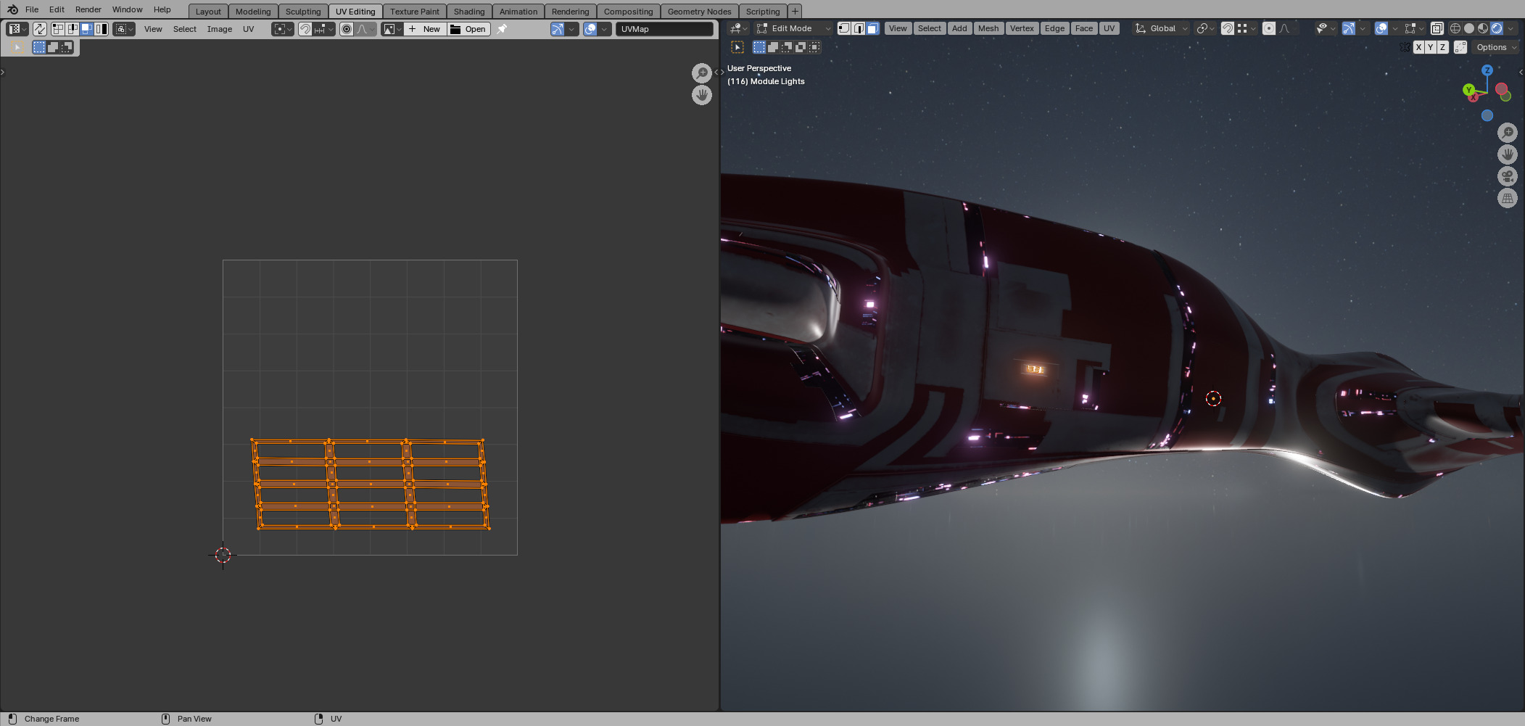Image resolution: width=1525 pixels, height=726 pixels.
Task: Switch to the Shading workspace tab
Action: click(469, 12)
